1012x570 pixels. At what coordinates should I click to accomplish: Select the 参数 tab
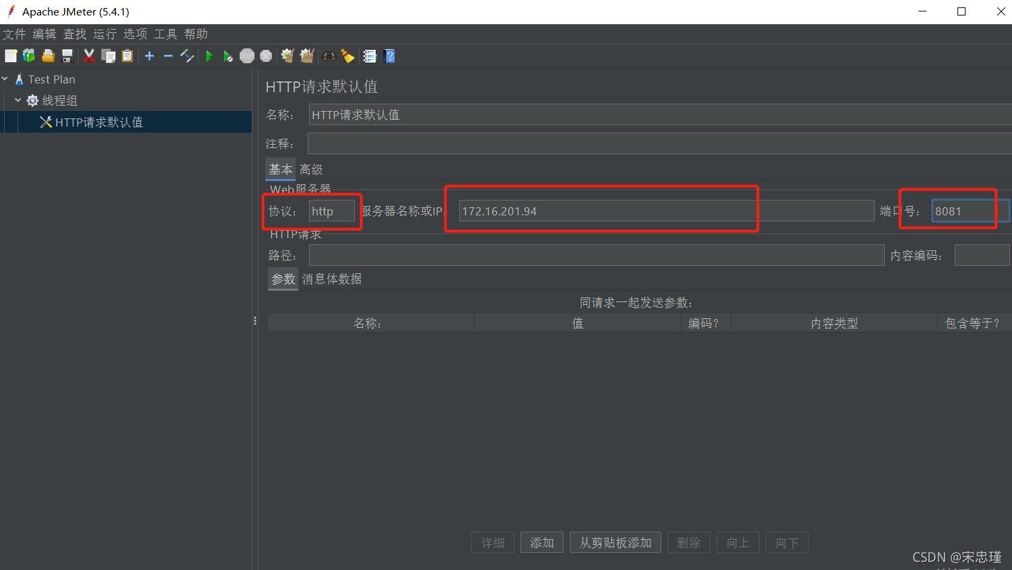click(283, 279)
